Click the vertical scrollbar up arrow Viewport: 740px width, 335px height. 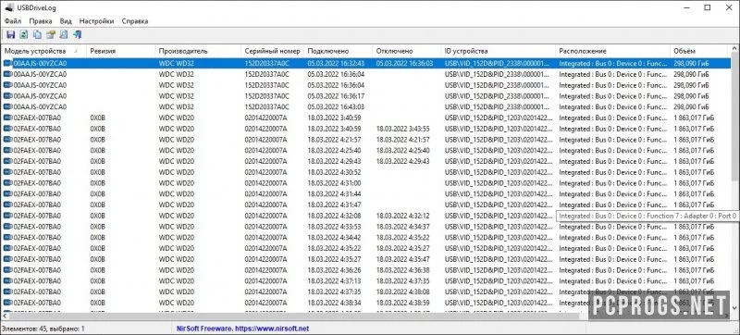click(x=734, y=49)
